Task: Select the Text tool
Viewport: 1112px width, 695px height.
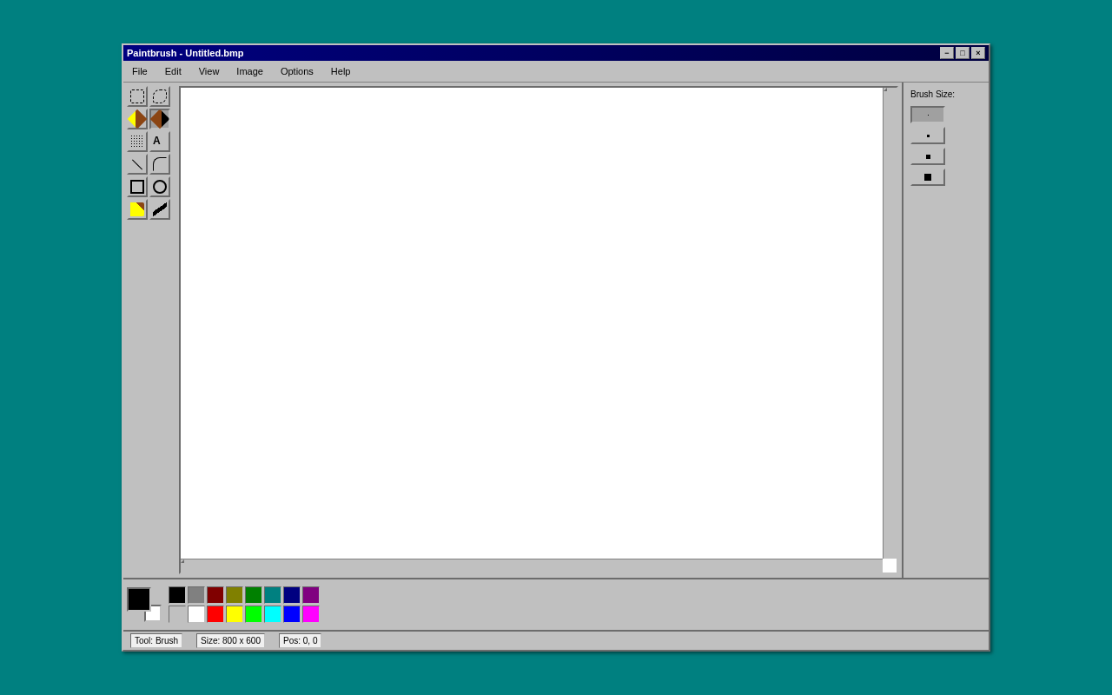Action: 159,140
